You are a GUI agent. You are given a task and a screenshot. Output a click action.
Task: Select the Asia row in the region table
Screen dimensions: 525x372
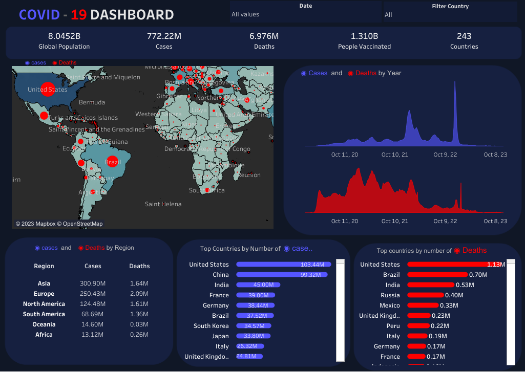pos(44,283)
